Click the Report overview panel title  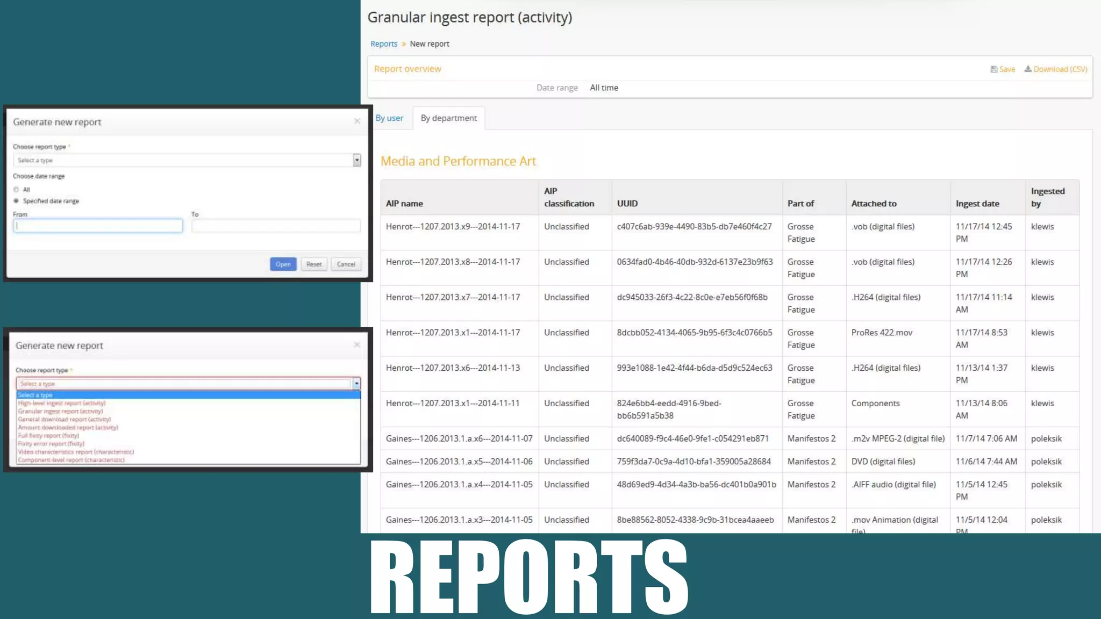407,69
